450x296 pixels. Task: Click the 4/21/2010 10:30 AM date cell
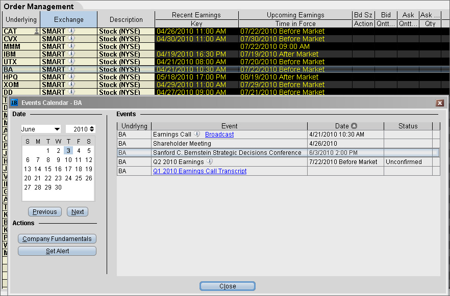[x=345, y=134]
